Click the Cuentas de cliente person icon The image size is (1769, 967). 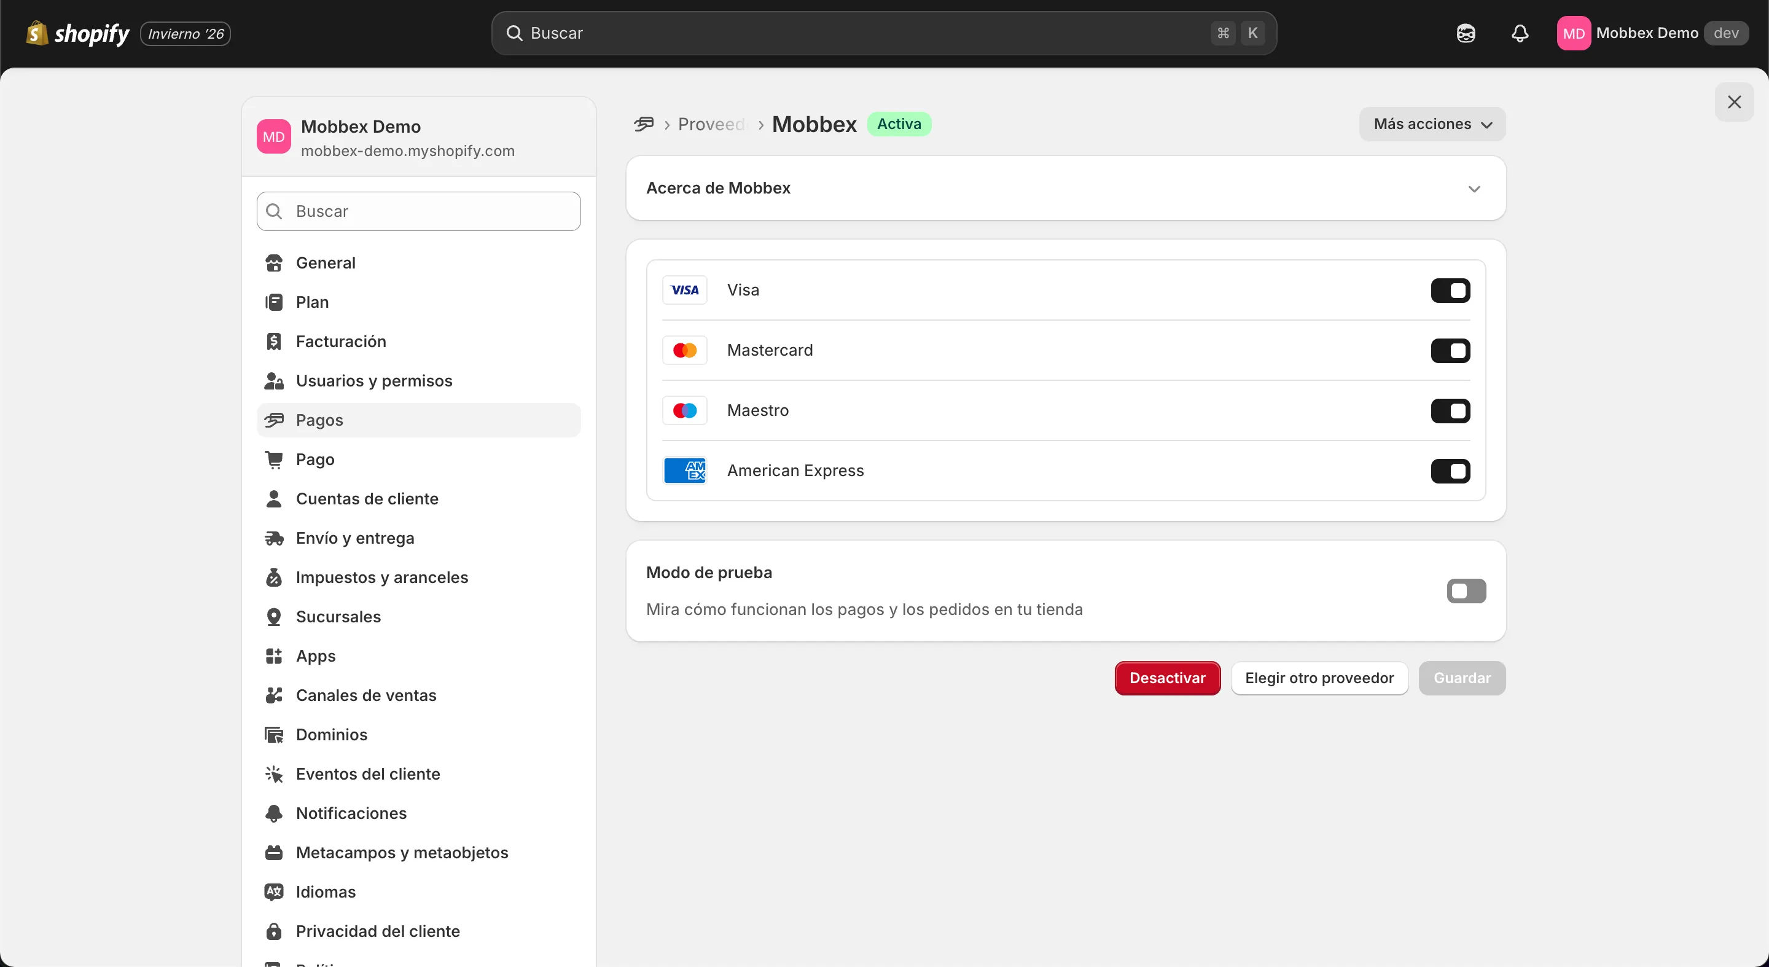click(x=274, y=499)
